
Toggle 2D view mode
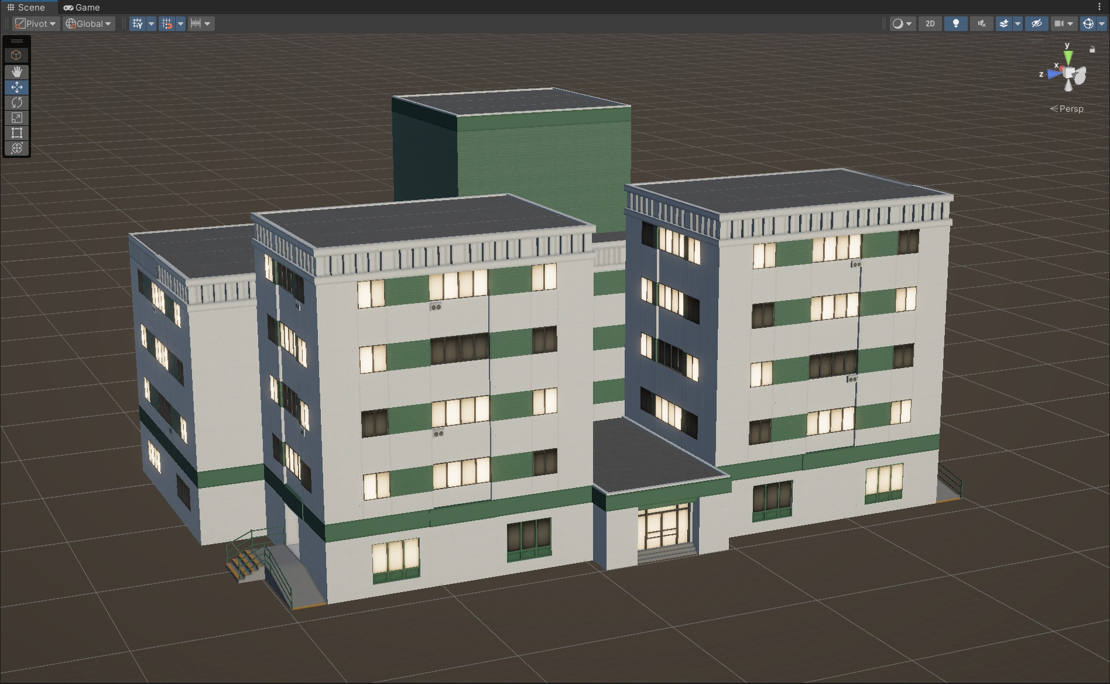pyautogui.click(x=930, y=23)
